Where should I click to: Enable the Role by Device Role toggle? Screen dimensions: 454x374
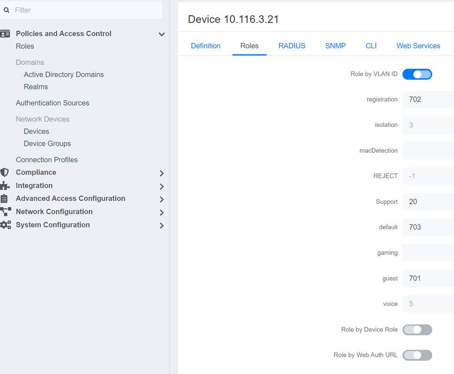417,330
